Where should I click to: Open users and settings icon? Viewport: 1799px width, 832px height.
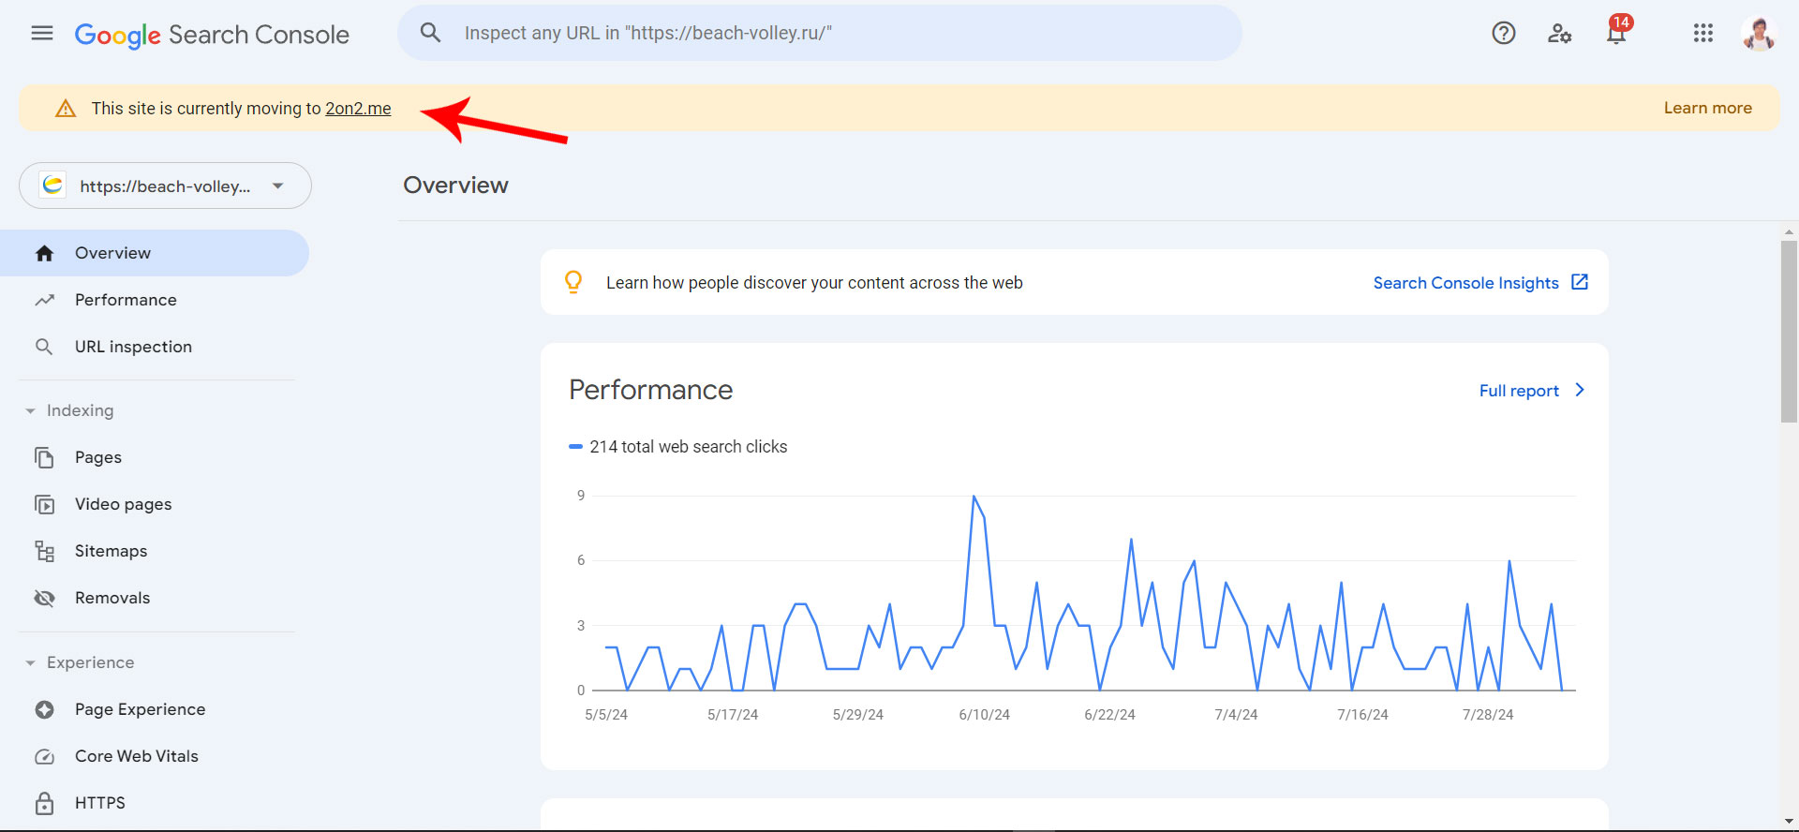click(x=1559, y=34)
